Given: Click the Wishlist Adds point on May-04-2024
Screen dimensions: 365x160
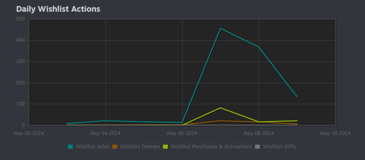Looking at the screenshot, I should 105,121.
